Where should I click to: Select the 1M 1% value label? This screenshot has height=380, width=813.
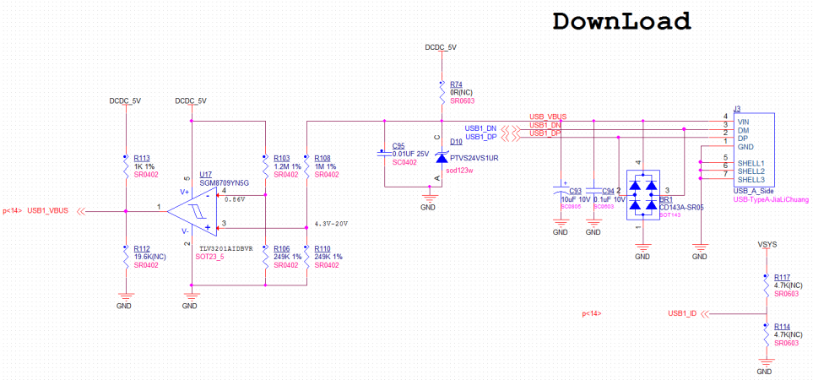326,166
